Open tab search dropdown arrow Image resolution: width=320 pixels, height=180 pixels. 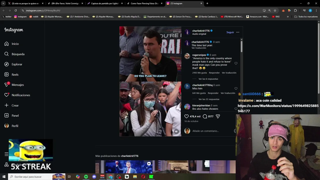pos(3,3)
